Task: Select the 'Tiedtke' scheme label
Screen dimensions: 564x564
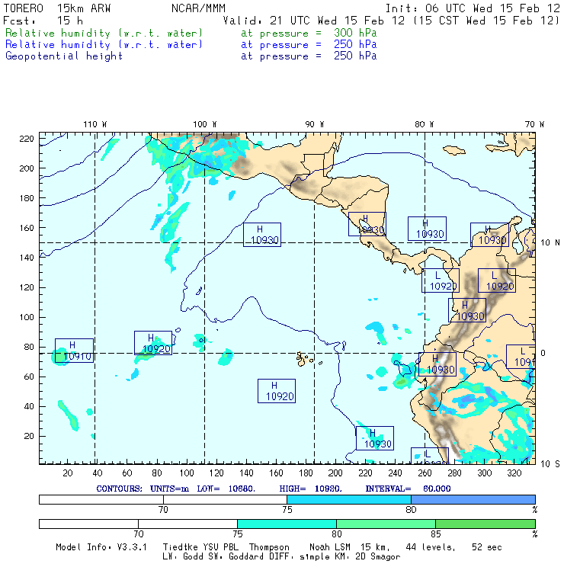Action: 180,547
